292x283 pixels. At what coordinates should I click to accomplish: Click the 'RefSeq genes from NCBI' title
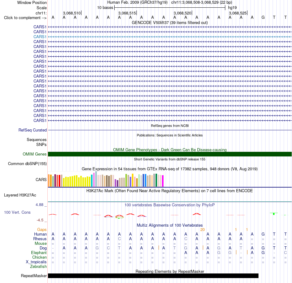(x=170, y=126)
